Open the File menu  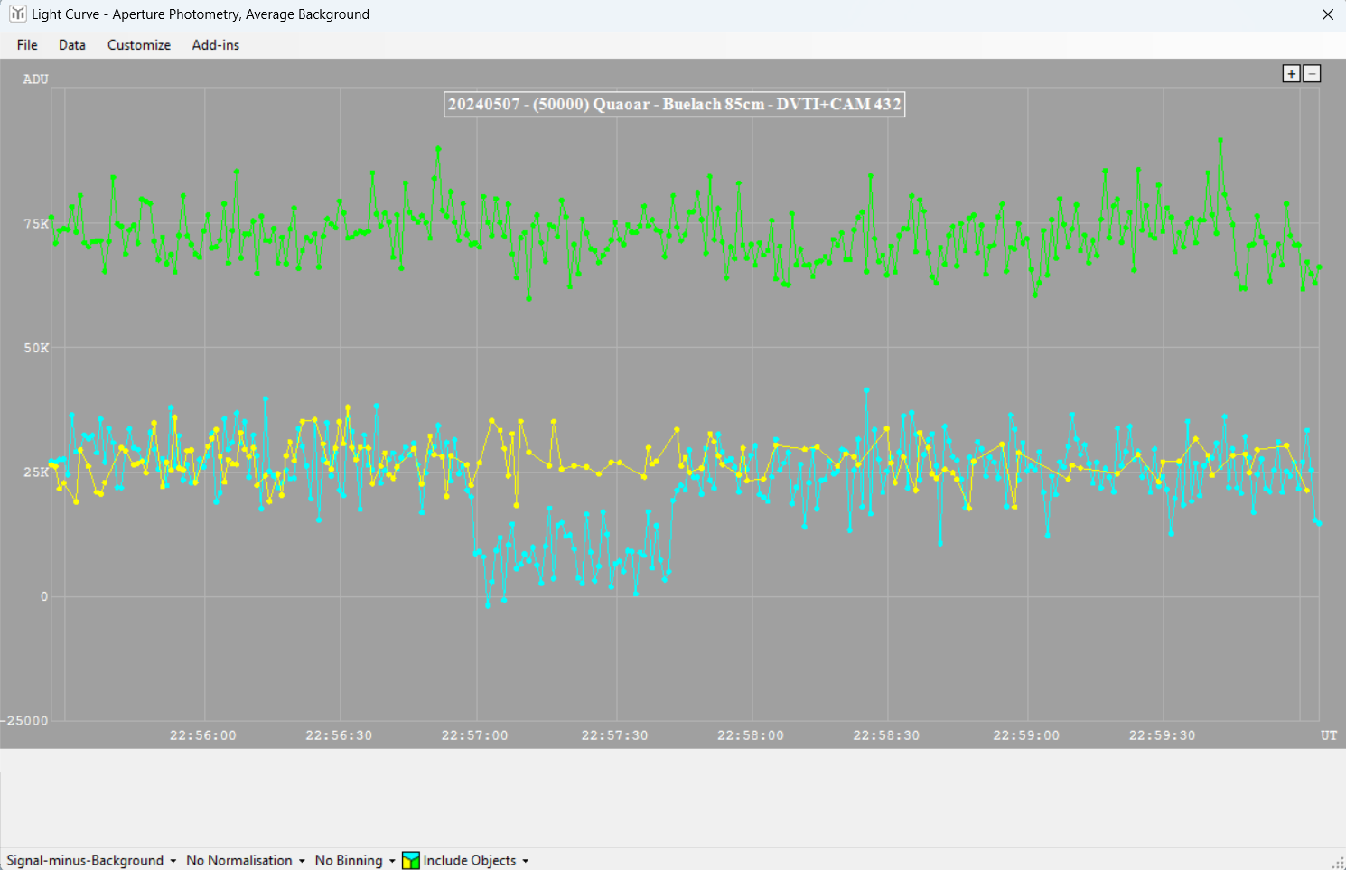tap(27, 45)
